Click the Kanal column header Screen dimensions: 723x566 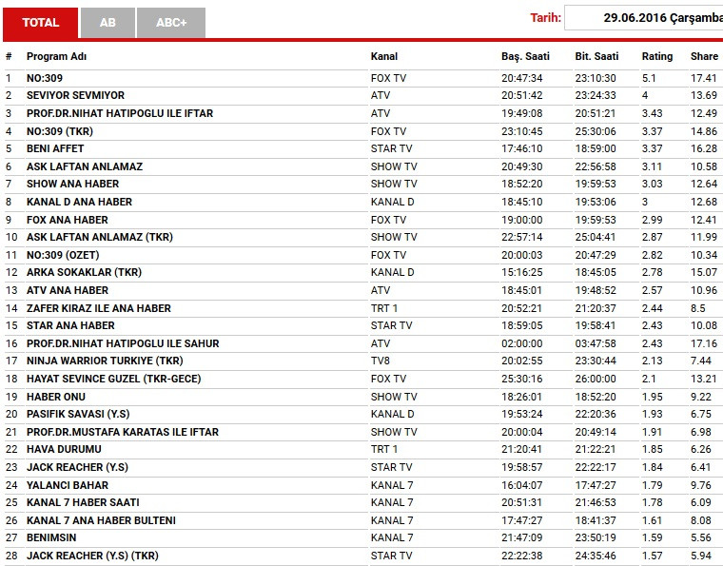pyautogui.click(x=384, y=57)
